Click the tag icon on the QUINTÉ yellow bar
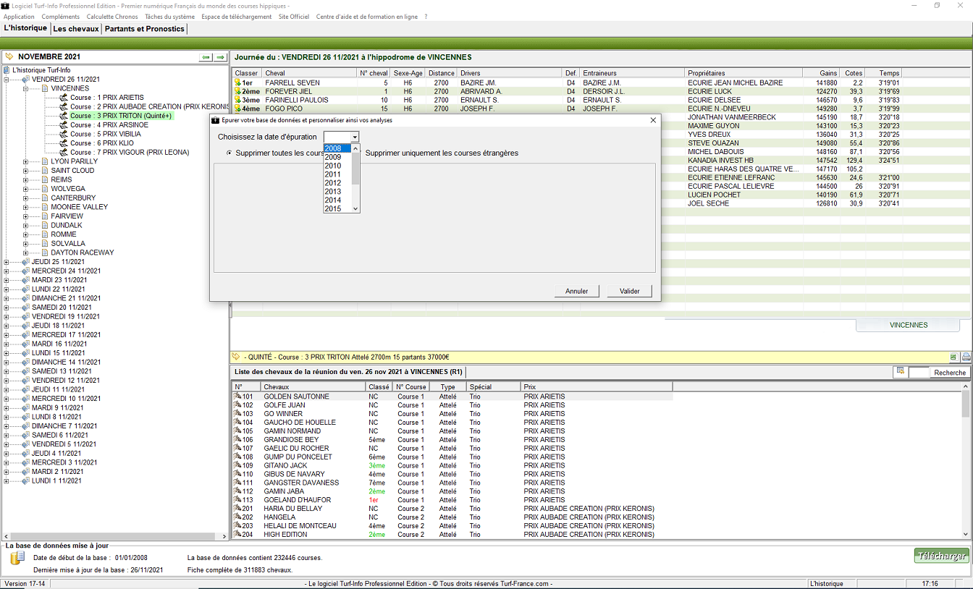The width and height of the screenshot is (973, 589). click(235, 357)
